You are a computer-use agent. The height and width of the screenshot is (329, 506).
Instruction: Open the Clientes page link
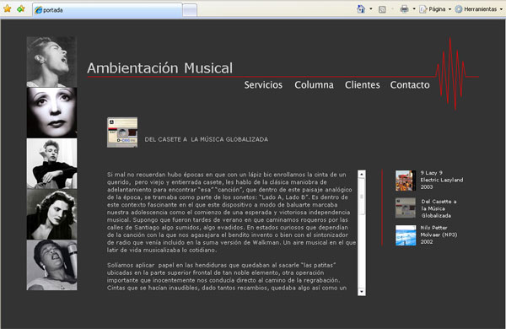(x=362, y=85)
